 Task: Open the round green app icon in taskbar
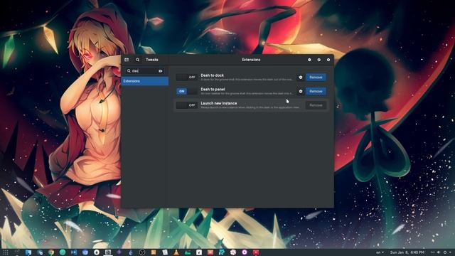coord(63,252)
